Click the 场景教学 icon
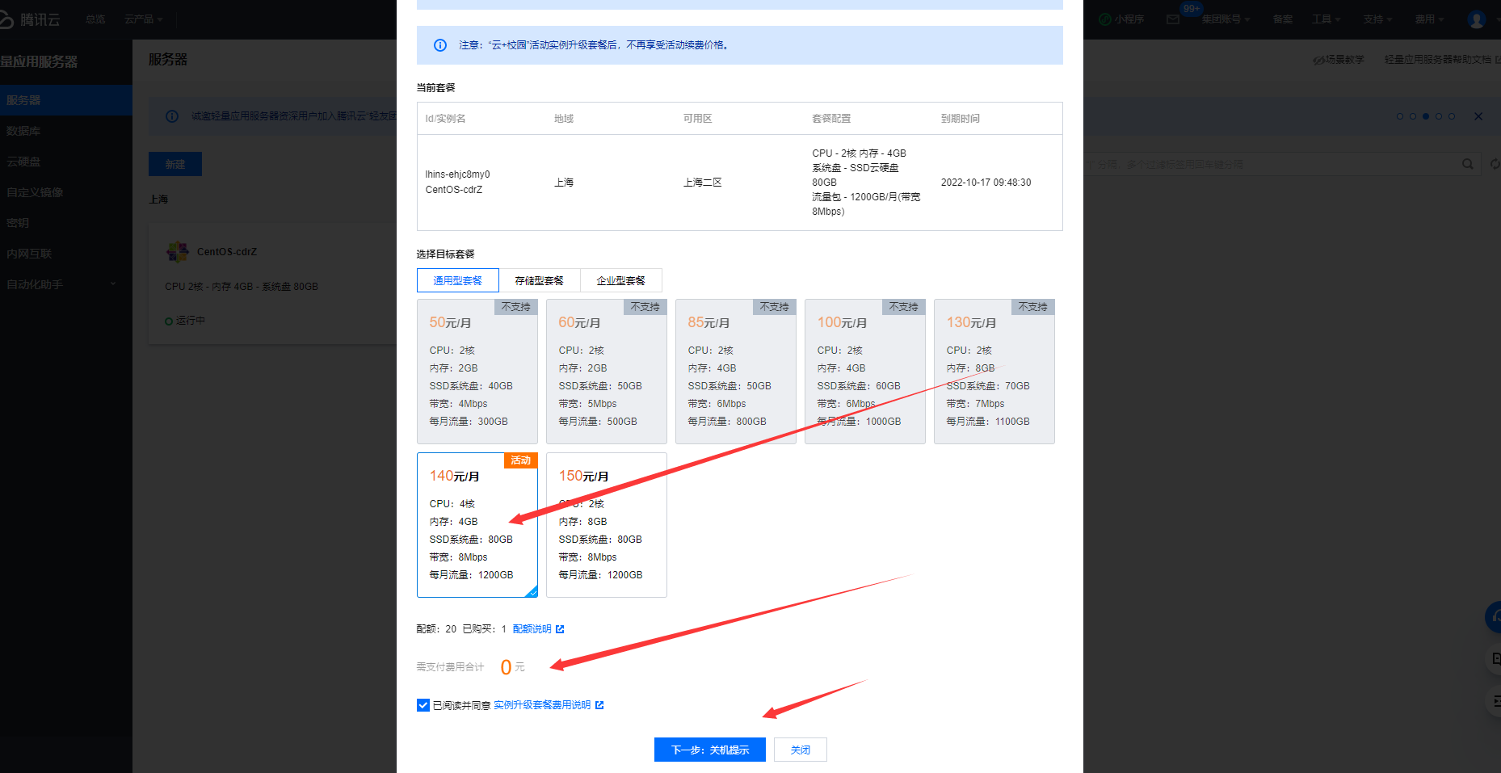 pos(1318,60)
